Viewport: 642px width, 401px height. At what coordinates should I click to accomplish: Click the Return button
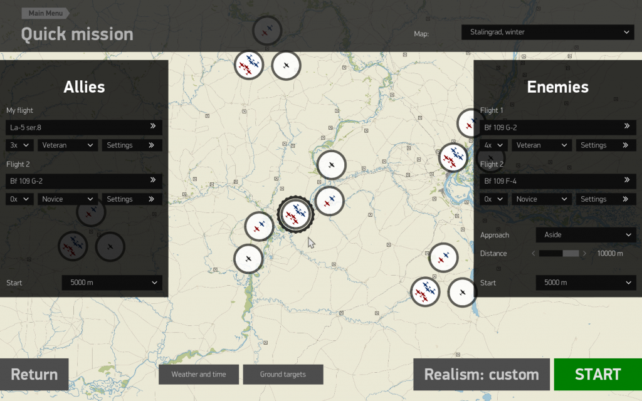click(x=34, y=374)
